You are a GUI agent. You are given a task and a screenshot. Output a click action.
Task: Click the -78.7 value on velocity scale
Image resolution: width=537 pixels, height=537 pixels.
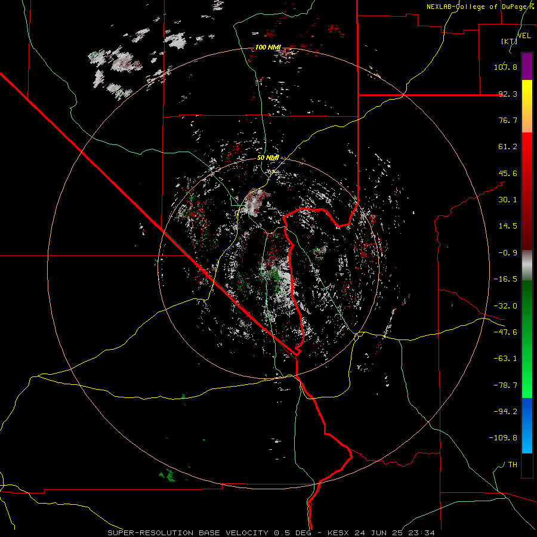(505, 385)
